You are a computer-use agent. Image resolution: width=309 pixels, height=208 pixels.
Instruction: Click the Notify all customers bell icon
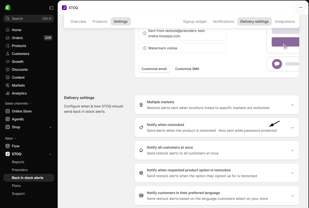(141, 150)
